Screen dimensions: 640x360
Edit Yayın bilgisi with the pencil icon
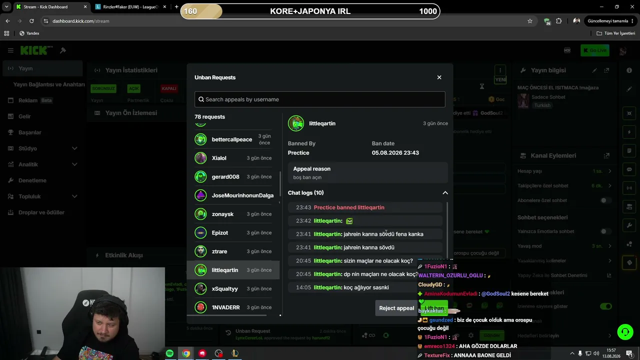[x=594, y=70]
